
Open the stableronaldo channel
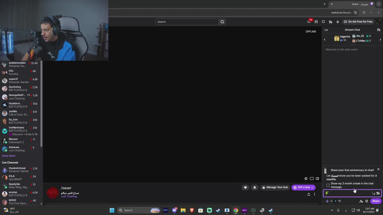pyautogui.click(x=21, y=64)
